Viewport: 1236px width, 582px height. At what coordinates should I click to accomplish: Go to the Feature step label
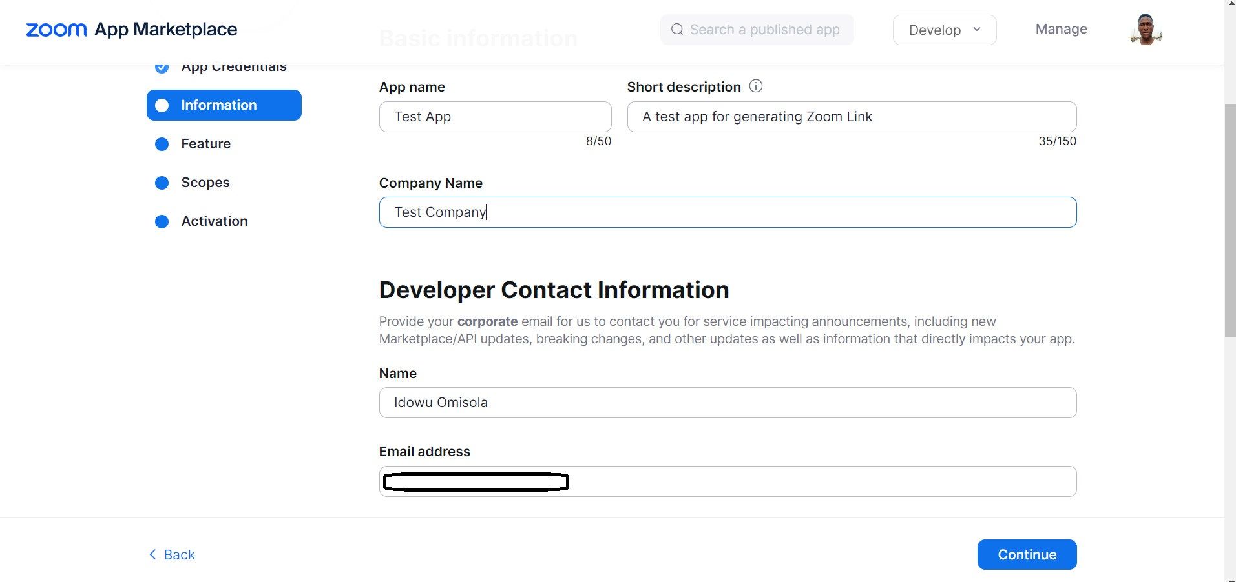tap(205, 144)
